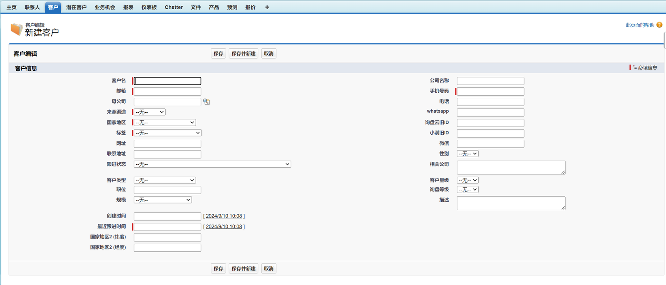Open the plus tab for all tabs
The height and width of the screenshot is (285, 666).
267,7
